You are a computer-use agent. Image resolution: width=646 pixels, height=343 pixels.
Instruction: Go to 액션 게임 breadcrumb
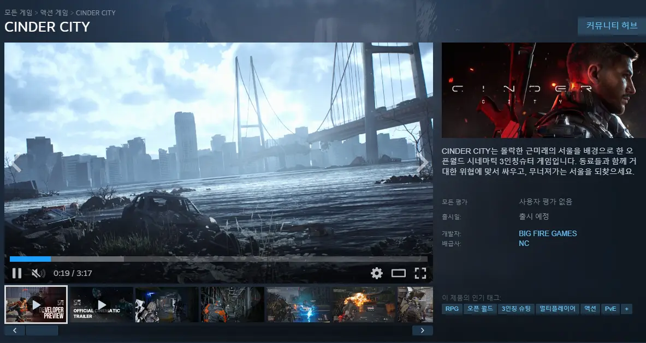point(55,13)
